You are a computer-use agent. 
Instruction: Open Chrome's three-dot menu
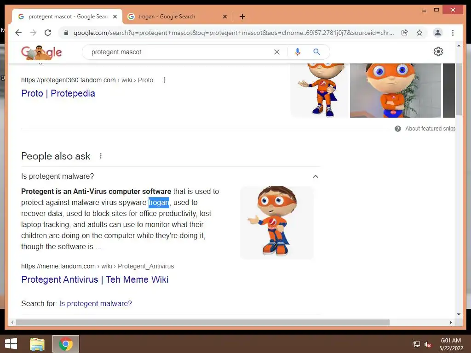pos(453,33)
